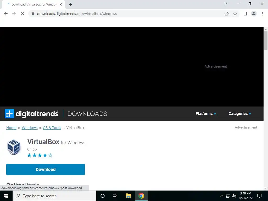This screenshot has width=268, height=201.
Task: Stop loading the page with the X icon
Action: pos(23,14)
